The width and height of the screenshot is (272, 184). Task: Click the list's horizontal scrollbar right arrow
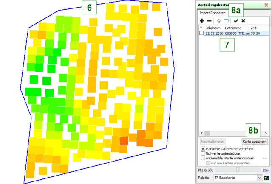tap(266, 133)
